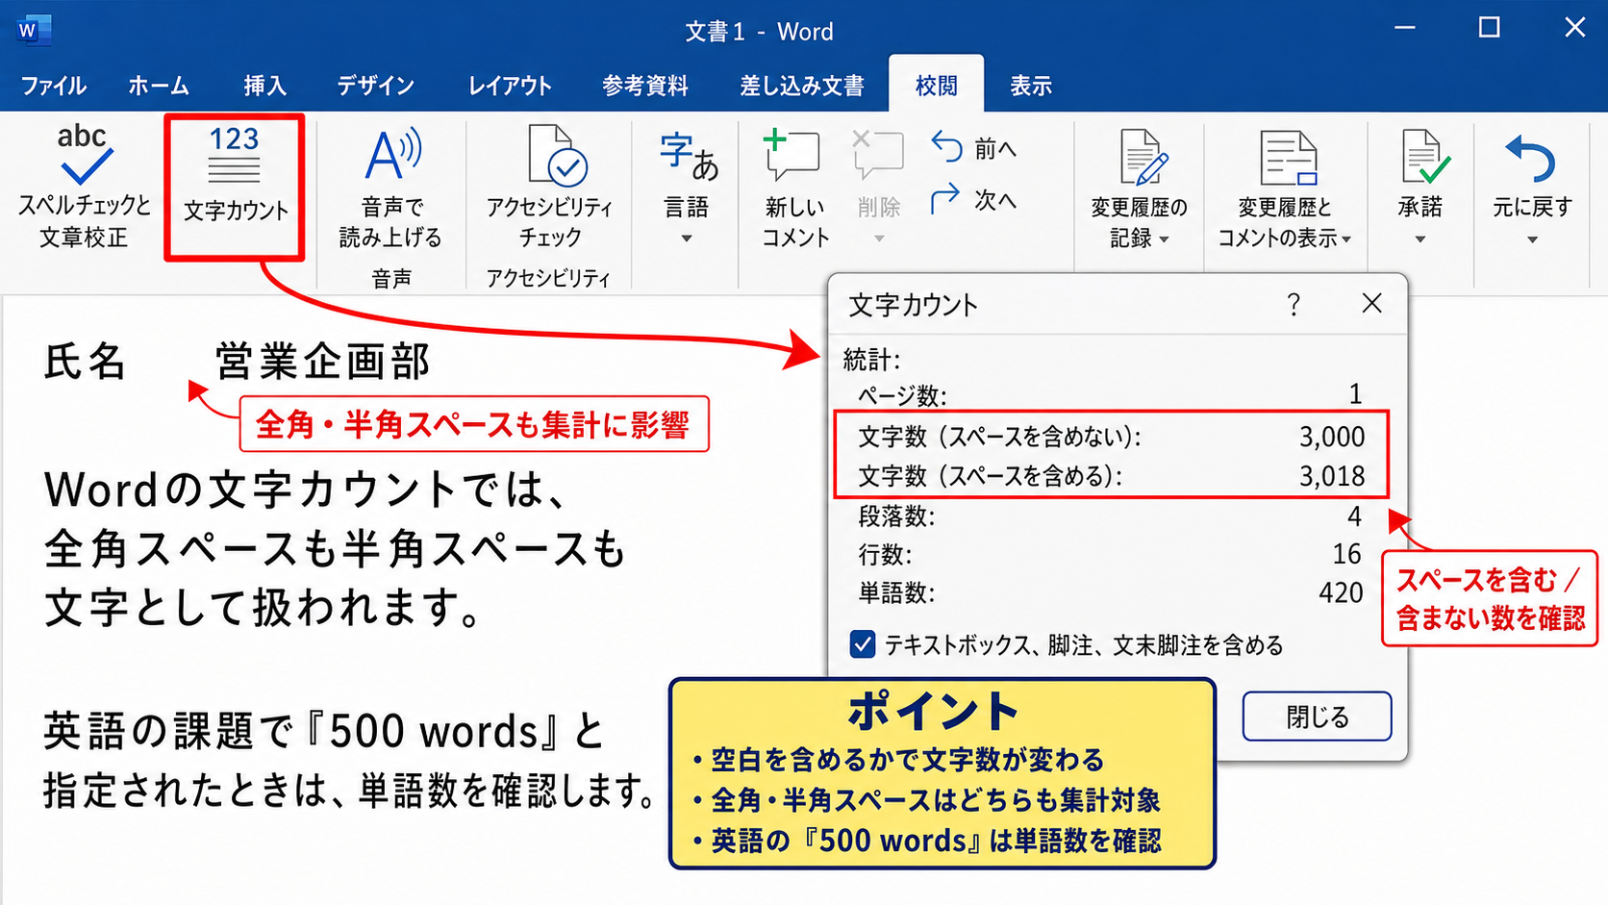The image size is (1608, 905).
Task: Select the 校閲 review tab
Action: (x=936, y=86)
